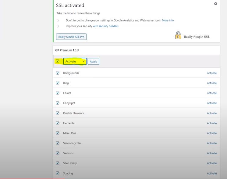Click Really Simple SSL Pro button
Screen dimensions: 227x179
[x=71, y=37]
